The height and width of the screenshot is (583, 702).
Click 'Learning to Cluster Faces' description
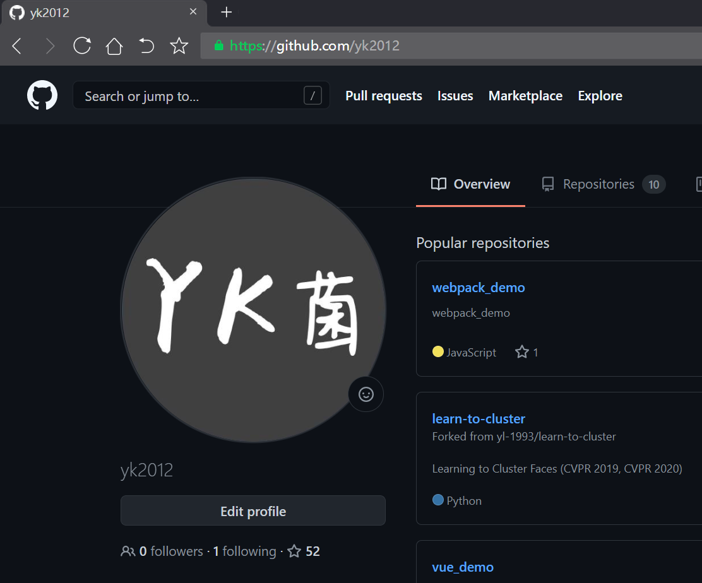pos(557,468)
